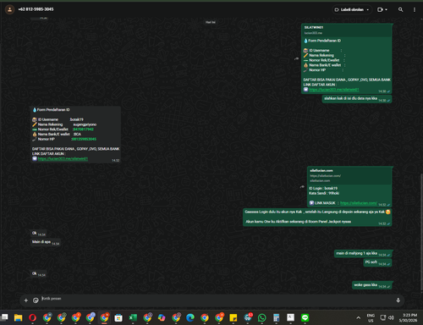Image resolution: width=423 pixels, height=325 pixels.
Task: Record a voice message with microphone
Action: tap(398, 300)
